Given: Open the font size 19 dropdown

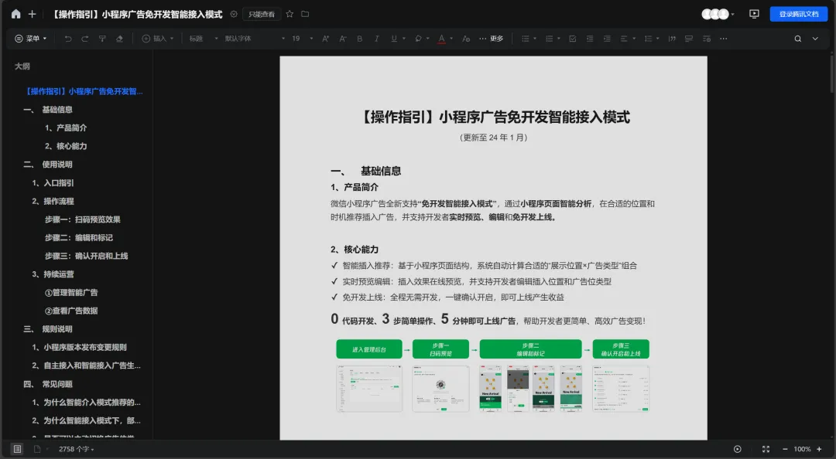Looking at the screenshot, I should click(303, 39).
